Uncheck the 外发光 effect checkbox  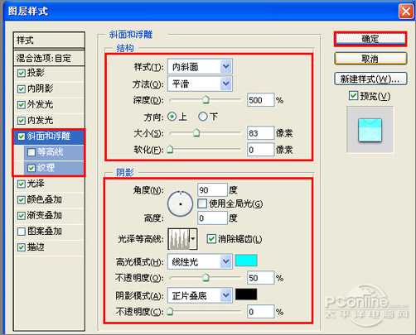coord(22,105)
